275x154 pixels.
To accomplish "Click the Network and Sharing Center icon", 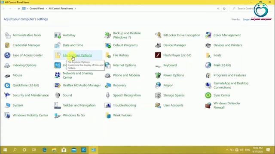I will pyautogui.click(x=57, y=75).
